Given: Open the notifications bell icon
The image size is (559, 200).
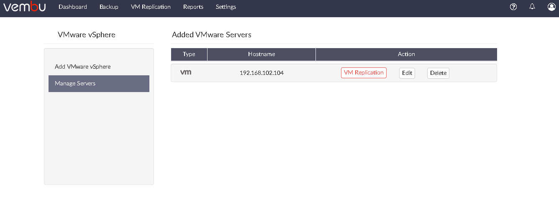Looking at the screenshot, I should pyautogui.click(x=532, y=7).
